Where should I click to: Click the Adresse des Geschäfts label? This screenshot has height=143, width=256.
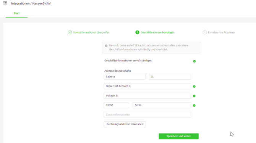(x=118, y=71)
